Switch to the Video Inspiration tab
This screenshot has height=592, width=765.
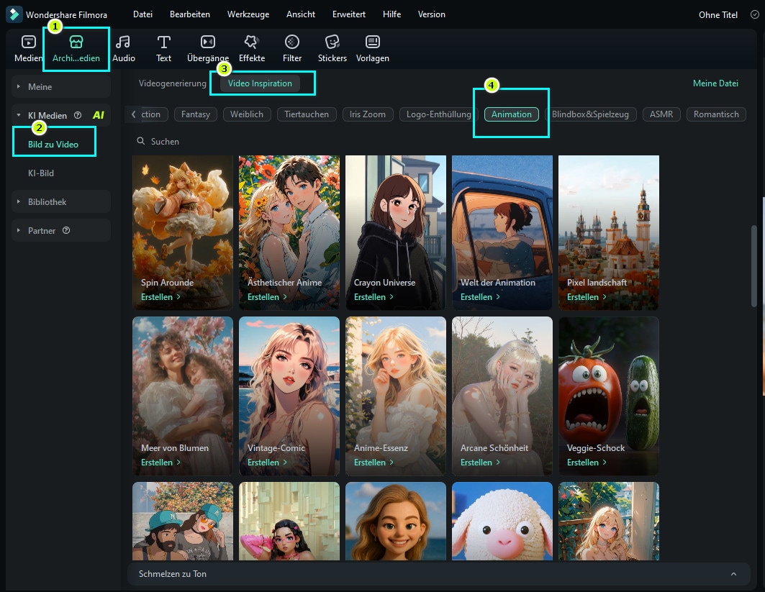pos(260,83)
